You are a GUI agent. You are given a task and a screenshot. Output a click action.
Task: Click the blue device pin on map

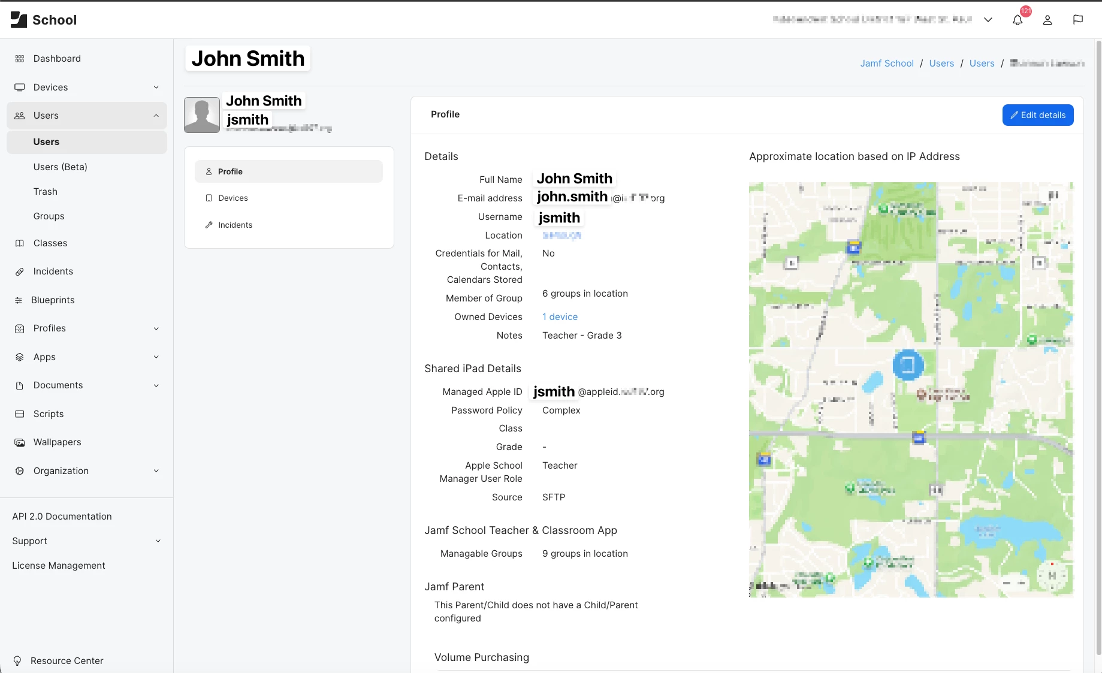908,365
